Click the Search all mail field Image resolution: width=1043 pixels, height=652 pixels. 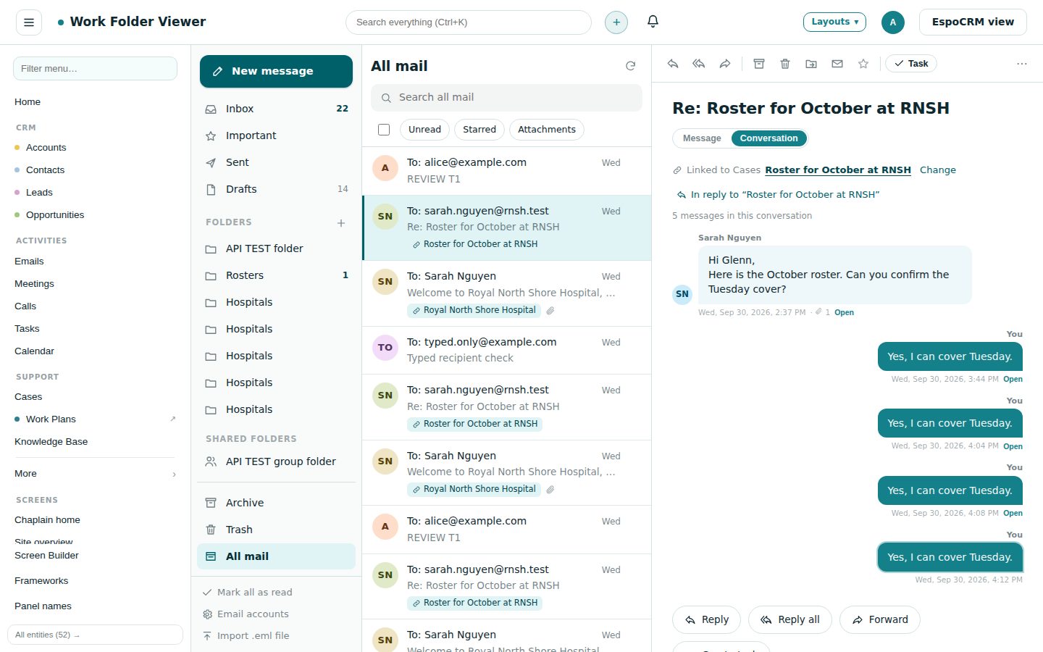coord(506,97)
